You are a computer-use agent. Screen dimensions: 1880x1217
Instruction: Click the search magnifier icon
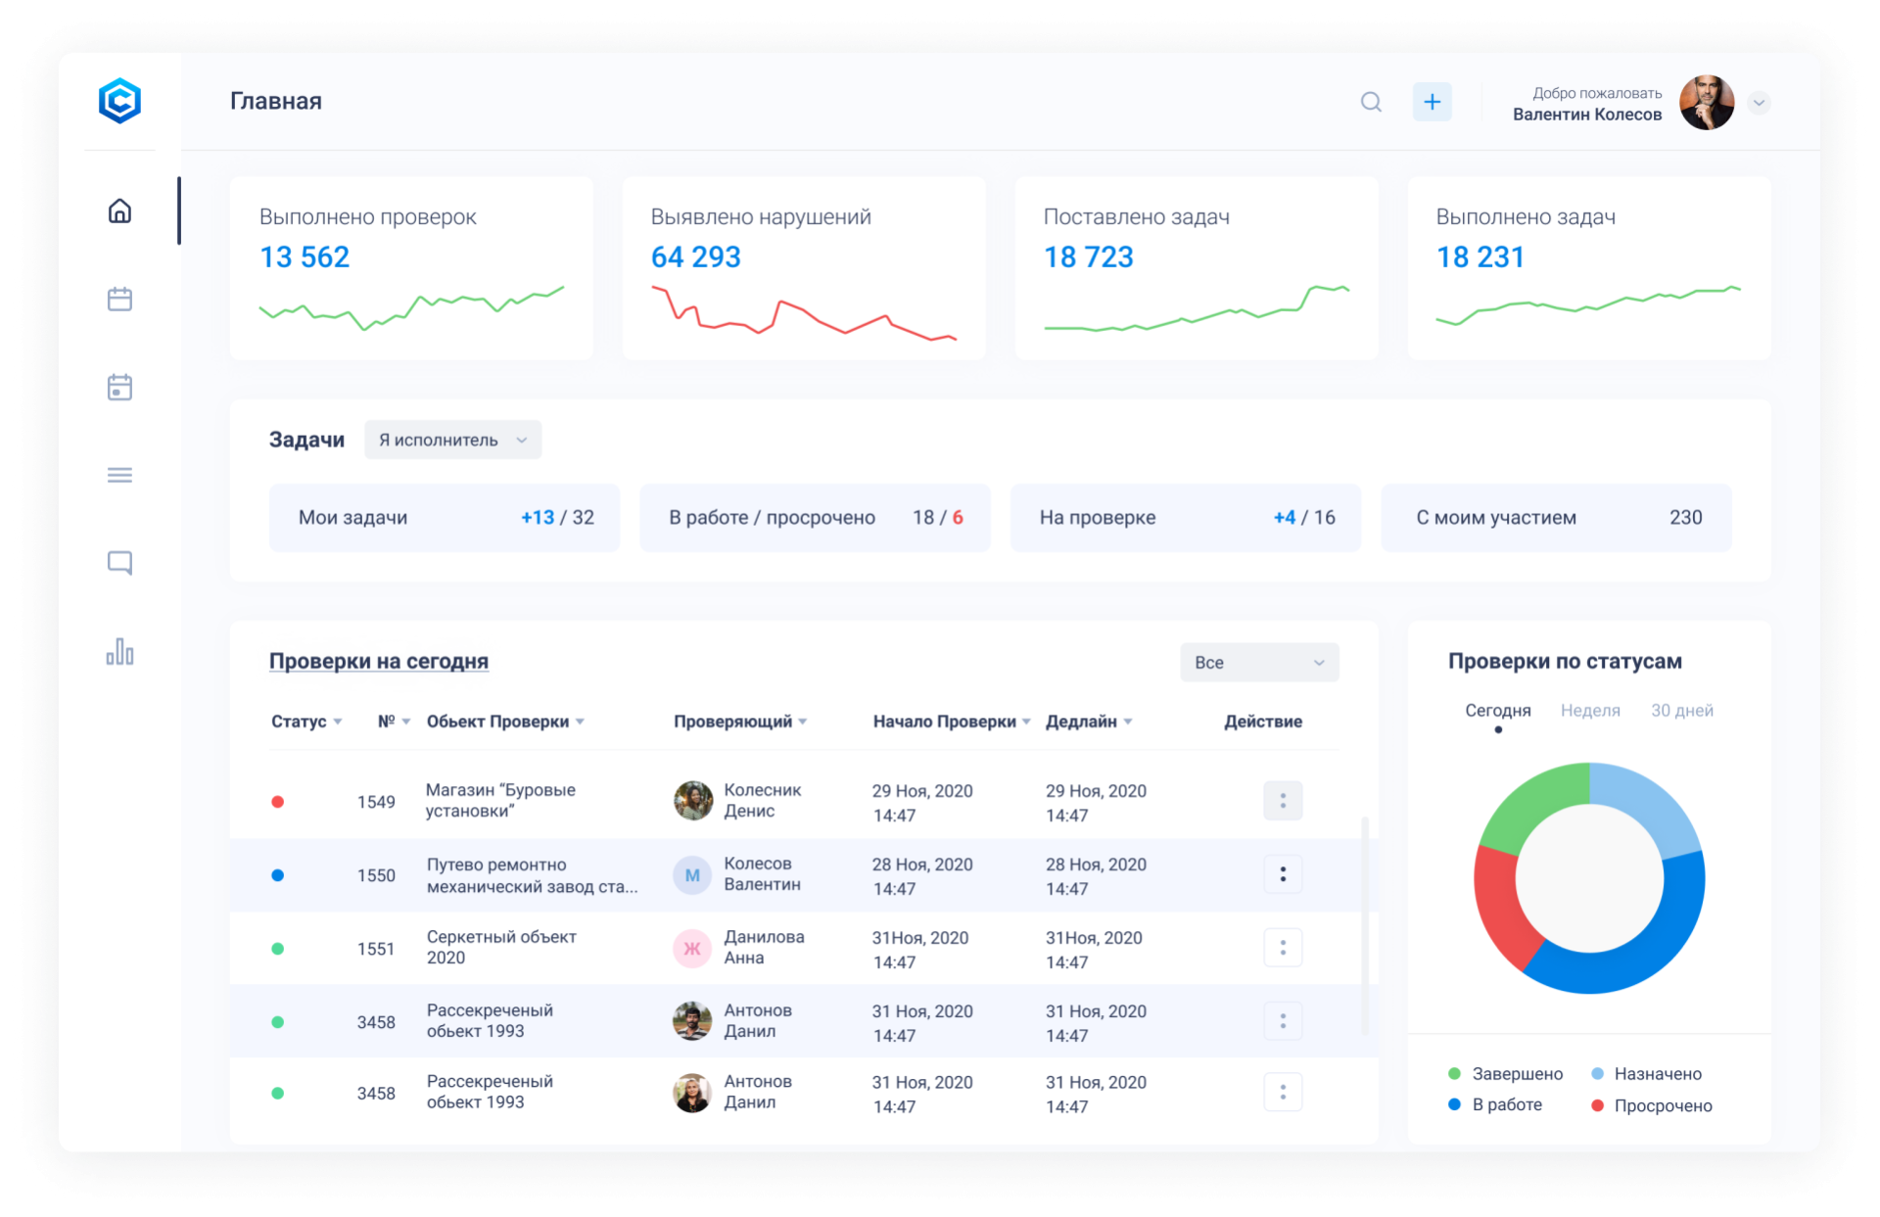click(x=1371, y=102)
